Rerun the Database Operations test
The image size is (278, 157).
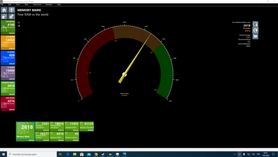[46, 130]
